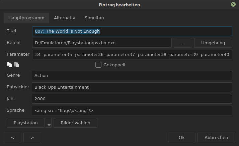Browse for command file with '...' button
Viewport: 239px width, 146px height.
coord(183,43)
